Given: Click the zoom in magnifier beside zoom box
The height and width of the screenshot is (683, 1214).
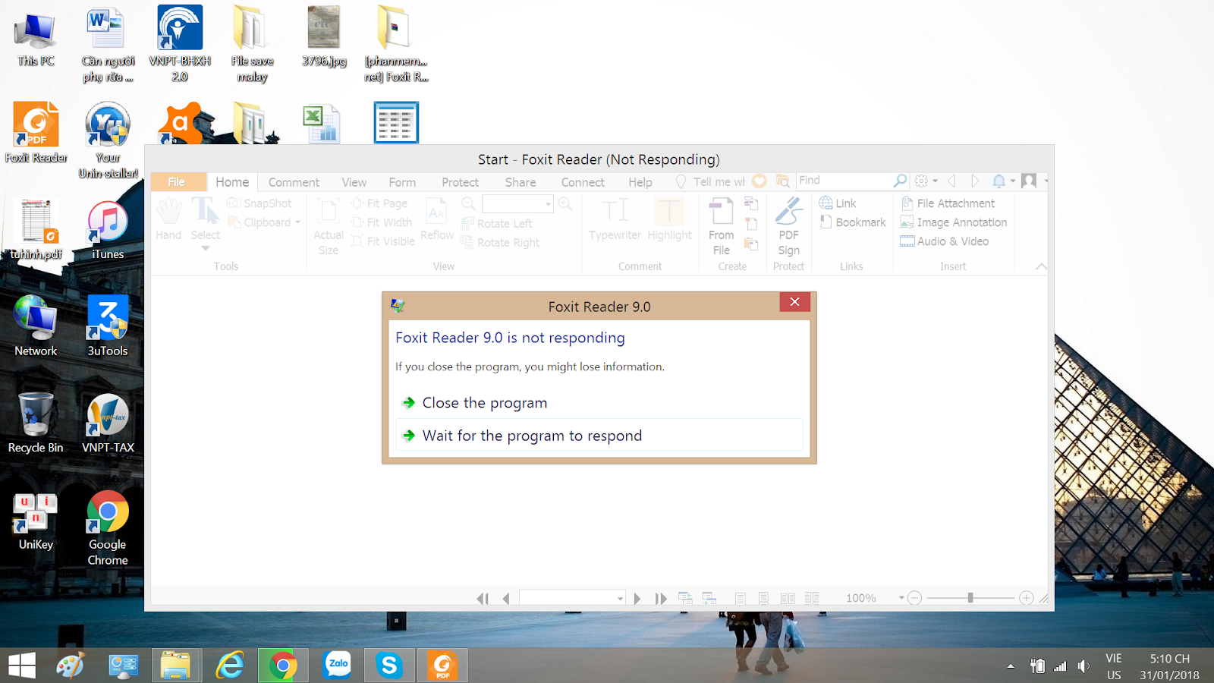Looking at the screenshot, I should (x=565, y=203).
